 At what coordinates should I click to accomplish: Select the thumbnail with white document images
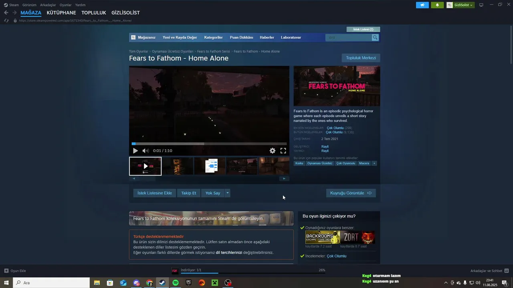(x=210, y=166)
